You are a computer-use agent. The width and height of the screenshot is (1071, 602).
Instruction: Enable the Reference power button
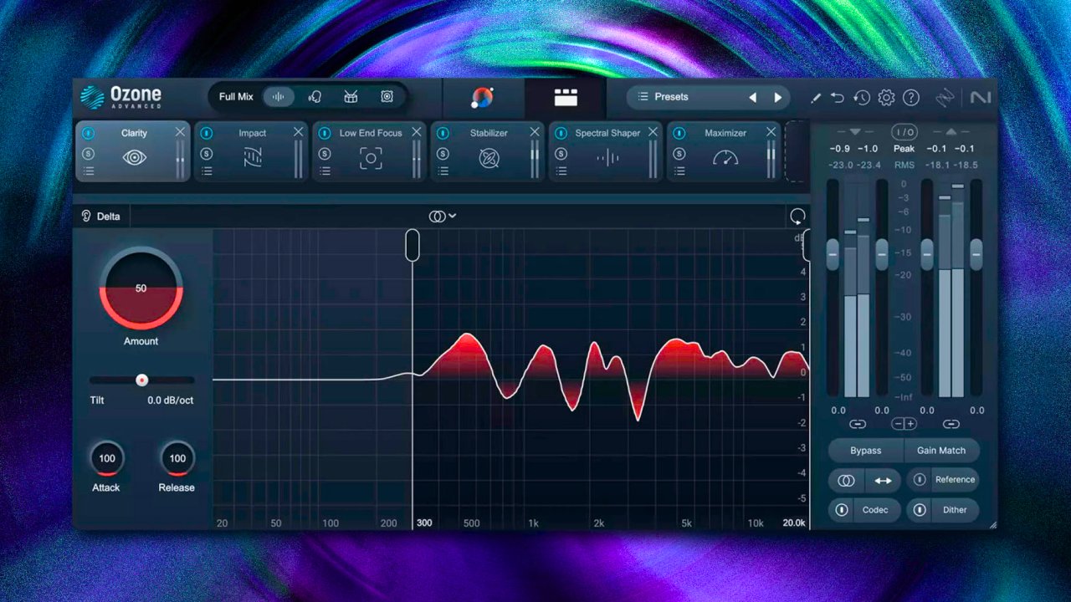pyautogui.click(x=920, y=480)
